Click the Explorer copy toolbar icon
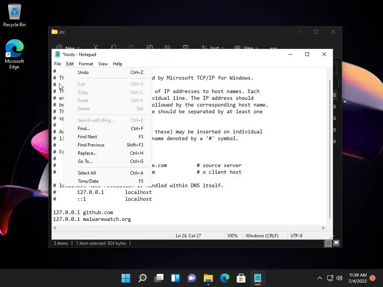This screenshot has height=287, width=383. point(114,47)
